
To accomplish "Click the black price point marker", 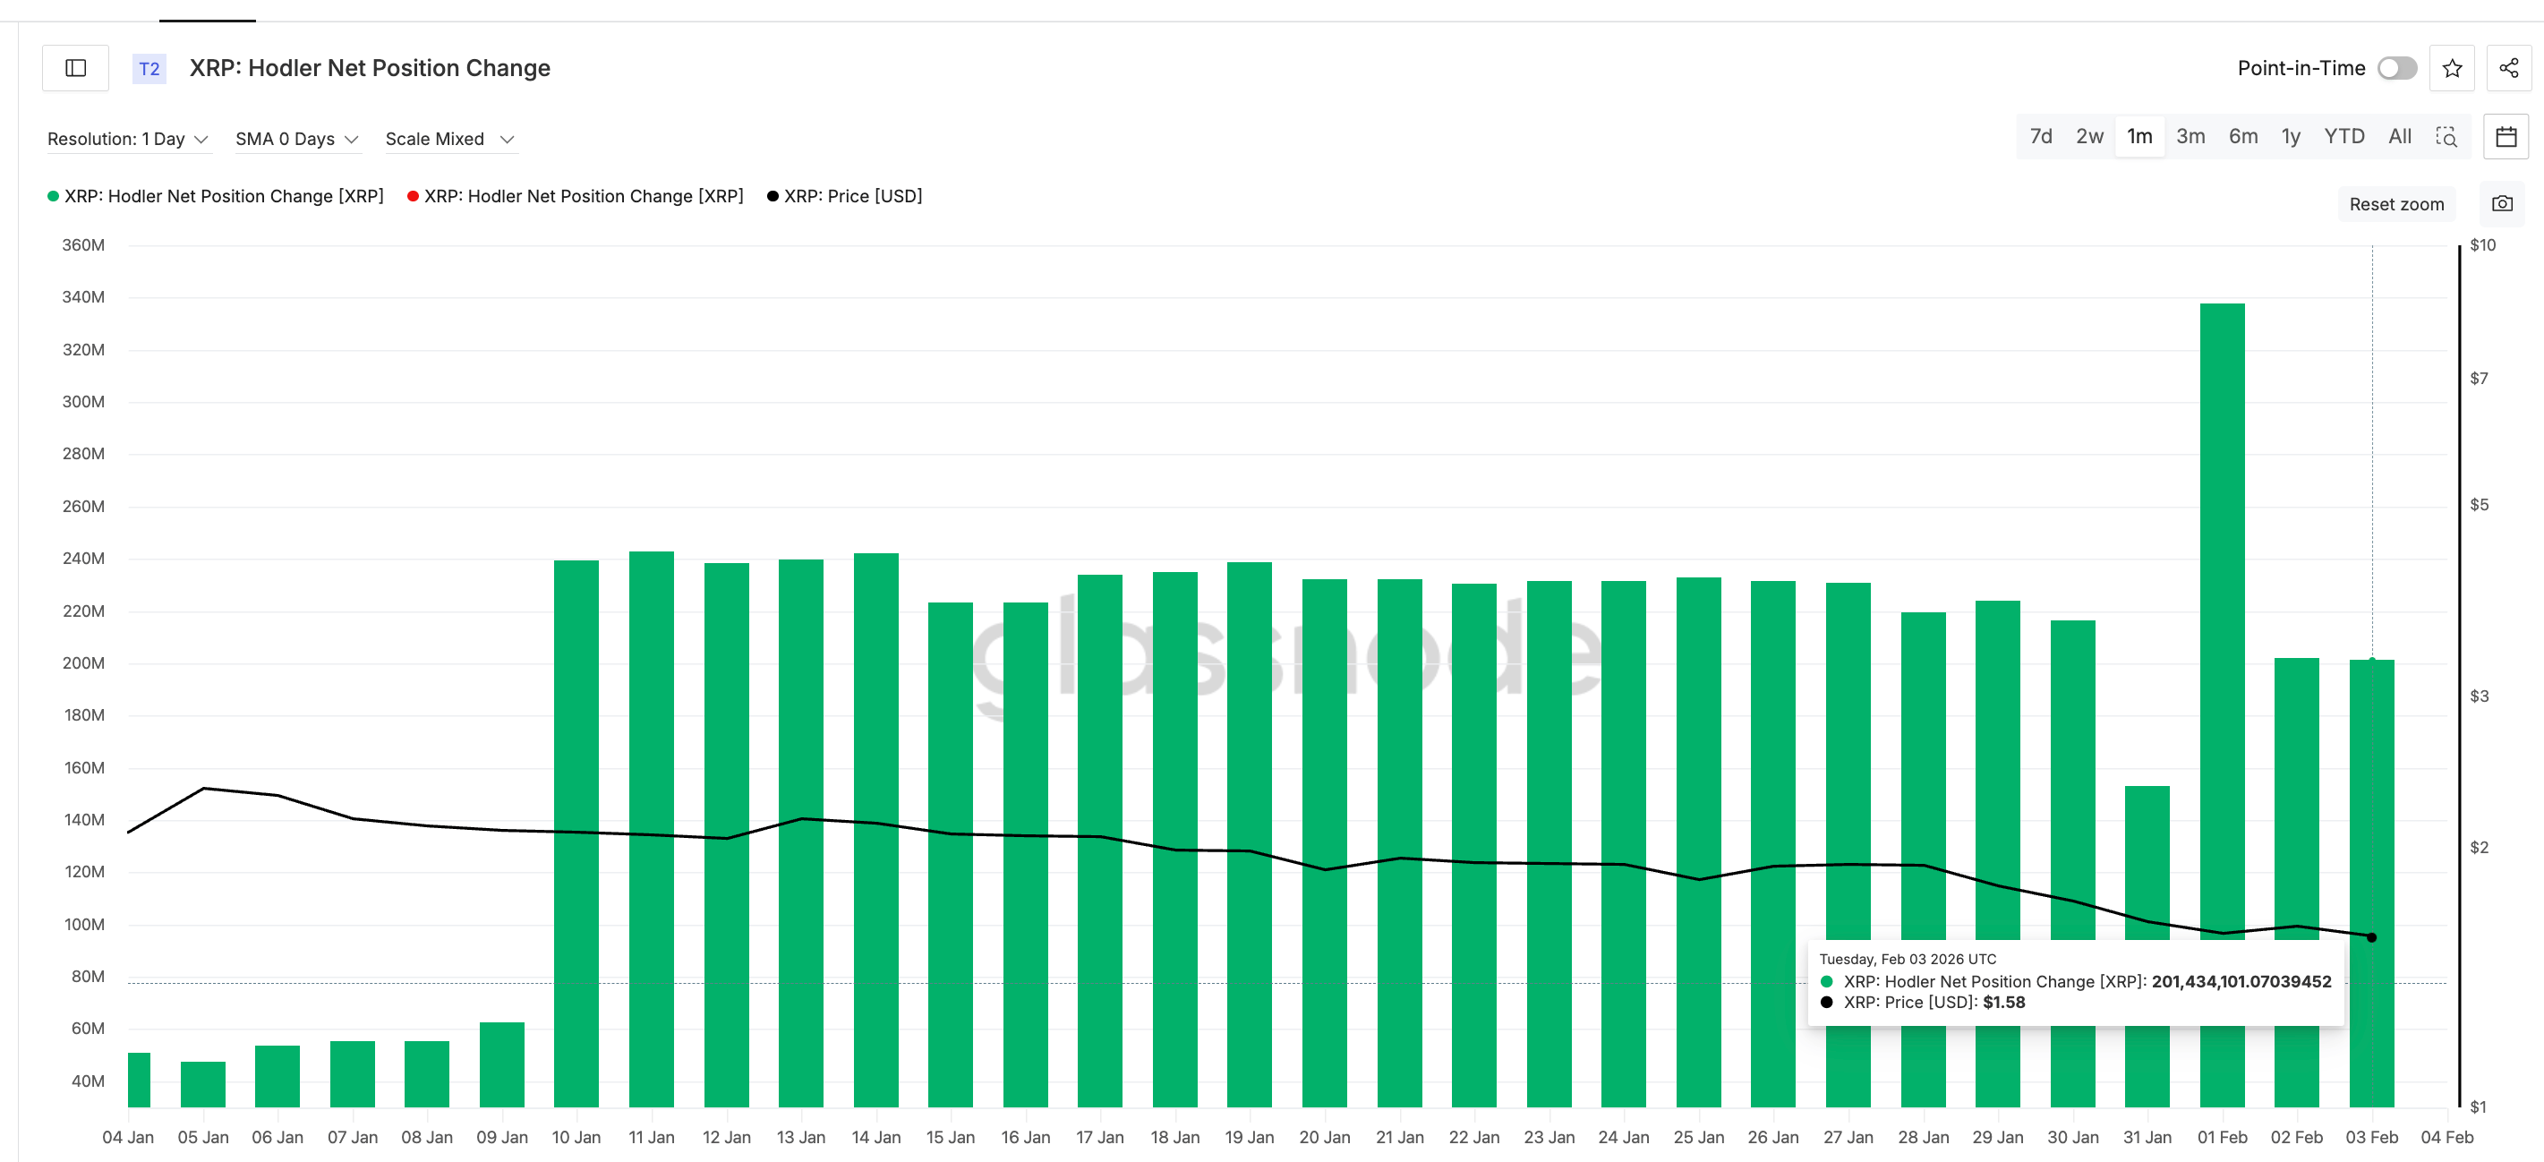I will [x=2371, y=937].
